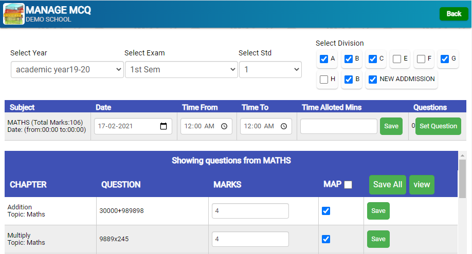
Task: Open the Select Std dropdown
Action: 270,69
